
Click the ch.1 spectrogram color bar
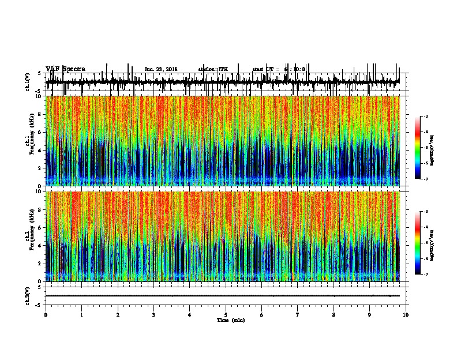coord(417,148)
